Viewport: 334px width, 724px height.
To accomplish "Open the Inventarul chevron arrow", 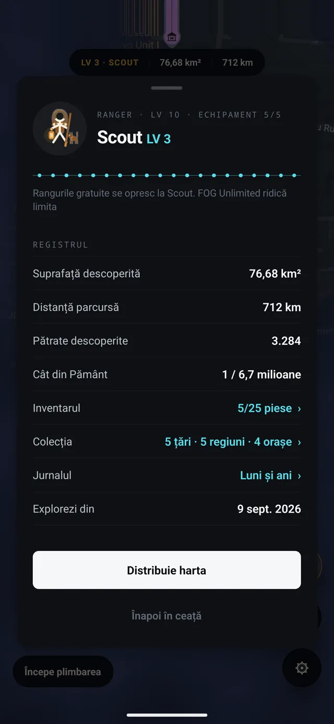I will click(299, 409).
